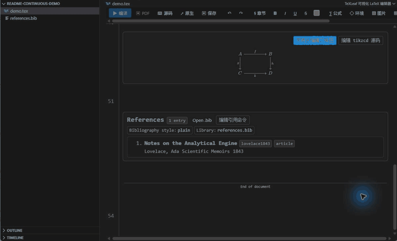Click the End of document marker

(x=255, y=187)
